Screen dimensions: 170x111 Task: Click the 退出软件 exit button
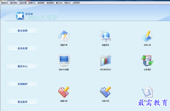point(22,102)
